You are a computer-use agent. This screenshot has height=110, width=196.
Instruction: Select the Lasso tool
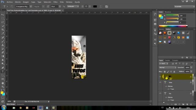[x=3, y=22]
